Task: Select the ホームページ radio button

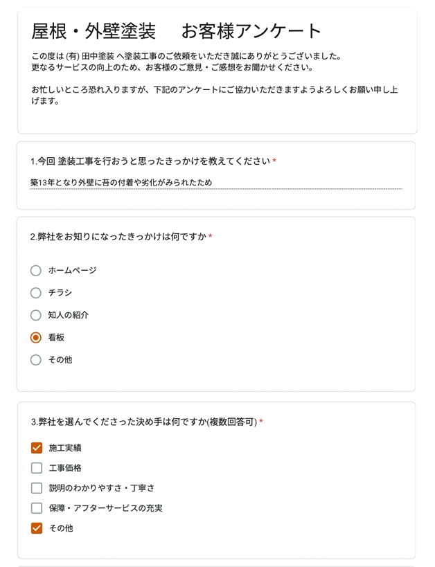Action: click(x=36, y=271)
